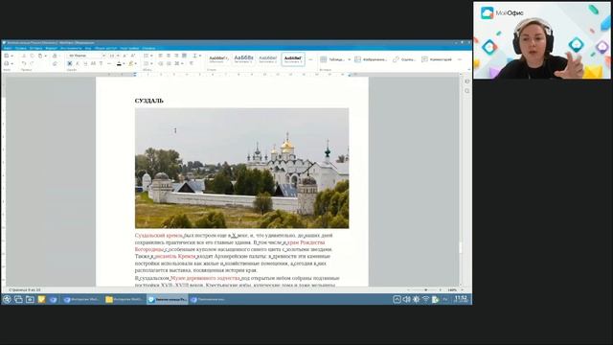Viewport: 613px width, 345px height.
Task: Increase paragraph indent icon
Action: (169, 63)
